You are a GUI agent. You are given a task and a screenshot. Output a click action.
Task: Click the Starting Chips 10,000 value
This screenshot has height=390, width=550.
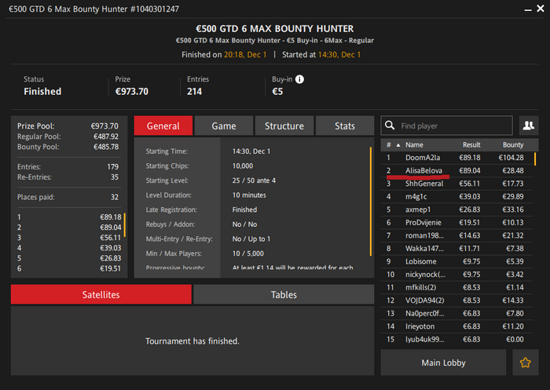click(x=242, y=166)
